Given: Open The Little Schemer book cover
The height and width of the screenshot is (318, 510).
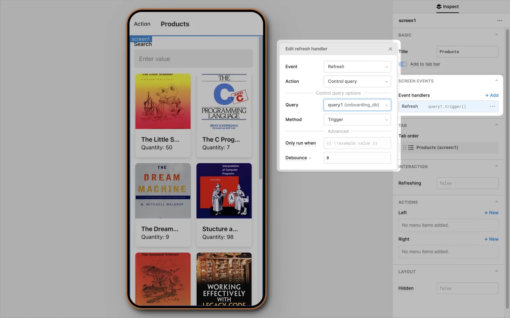Looking at the screenshot, I should [x=163, y=101].
